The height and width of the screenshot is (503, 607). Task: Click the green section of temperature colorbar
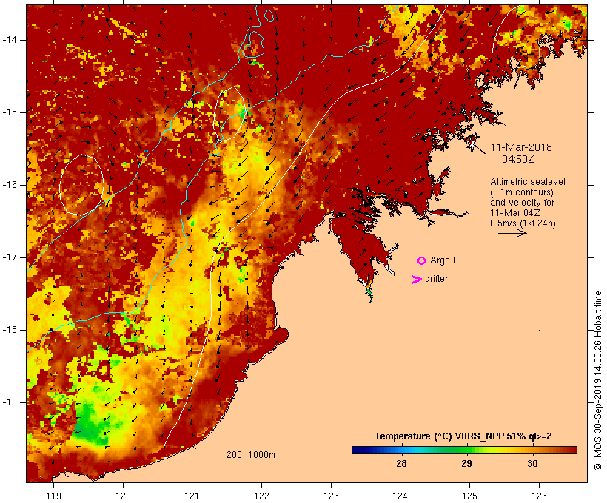pos(463,450)
